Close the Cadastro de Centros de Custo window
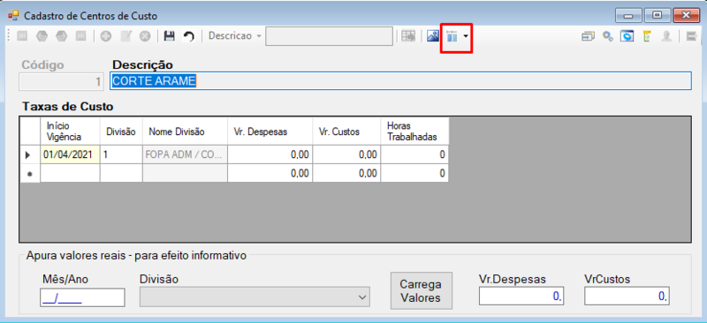 point(687,16)
